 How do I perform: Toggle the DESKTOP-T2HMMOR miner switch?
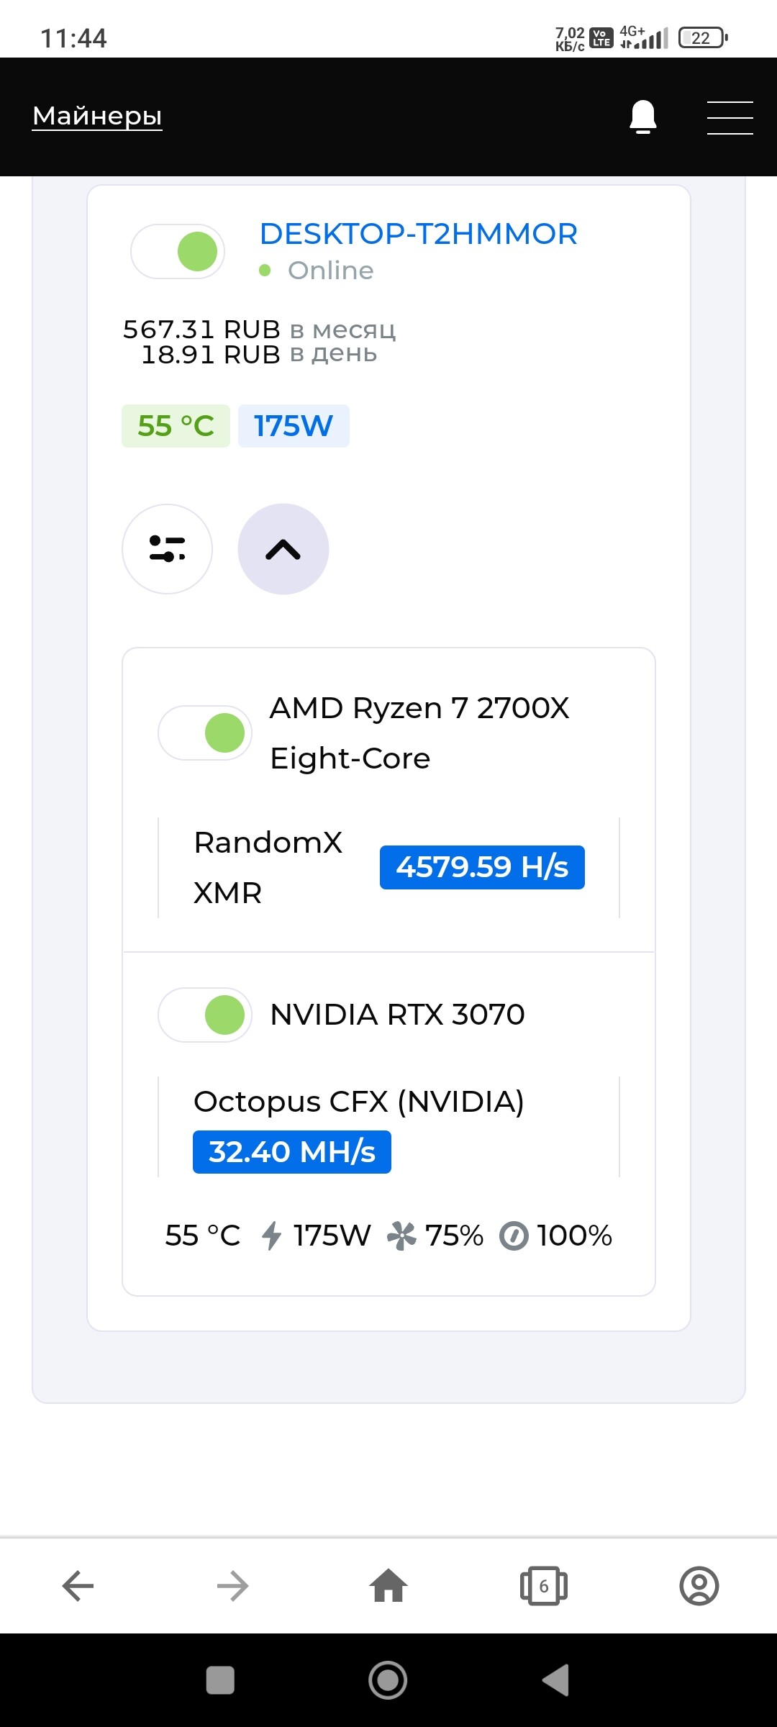pyautogui.click(x=178, y=251)
